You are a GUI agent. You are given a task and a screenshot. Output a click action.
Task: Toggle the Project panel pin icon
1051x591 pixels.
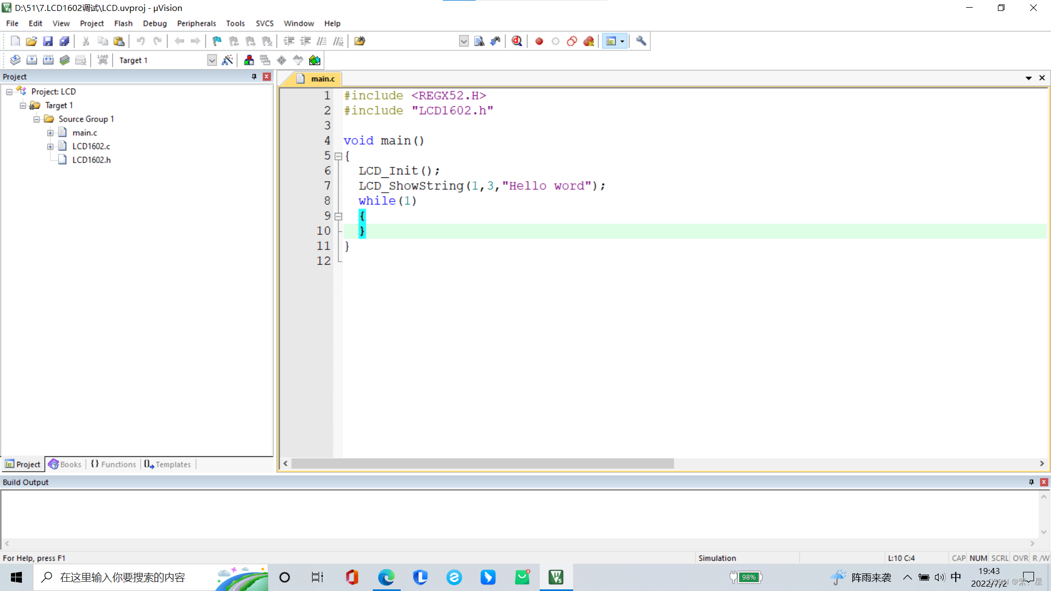[254, 77]
